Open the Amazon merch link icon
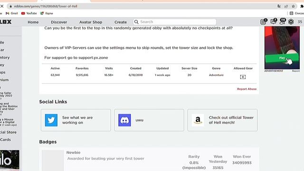Viewport: 304px width, 171px height. [198, 120]
